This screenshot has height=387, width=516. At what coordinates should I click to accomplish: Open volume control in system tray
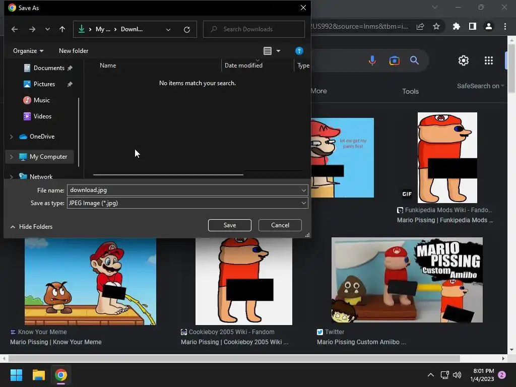457,375
